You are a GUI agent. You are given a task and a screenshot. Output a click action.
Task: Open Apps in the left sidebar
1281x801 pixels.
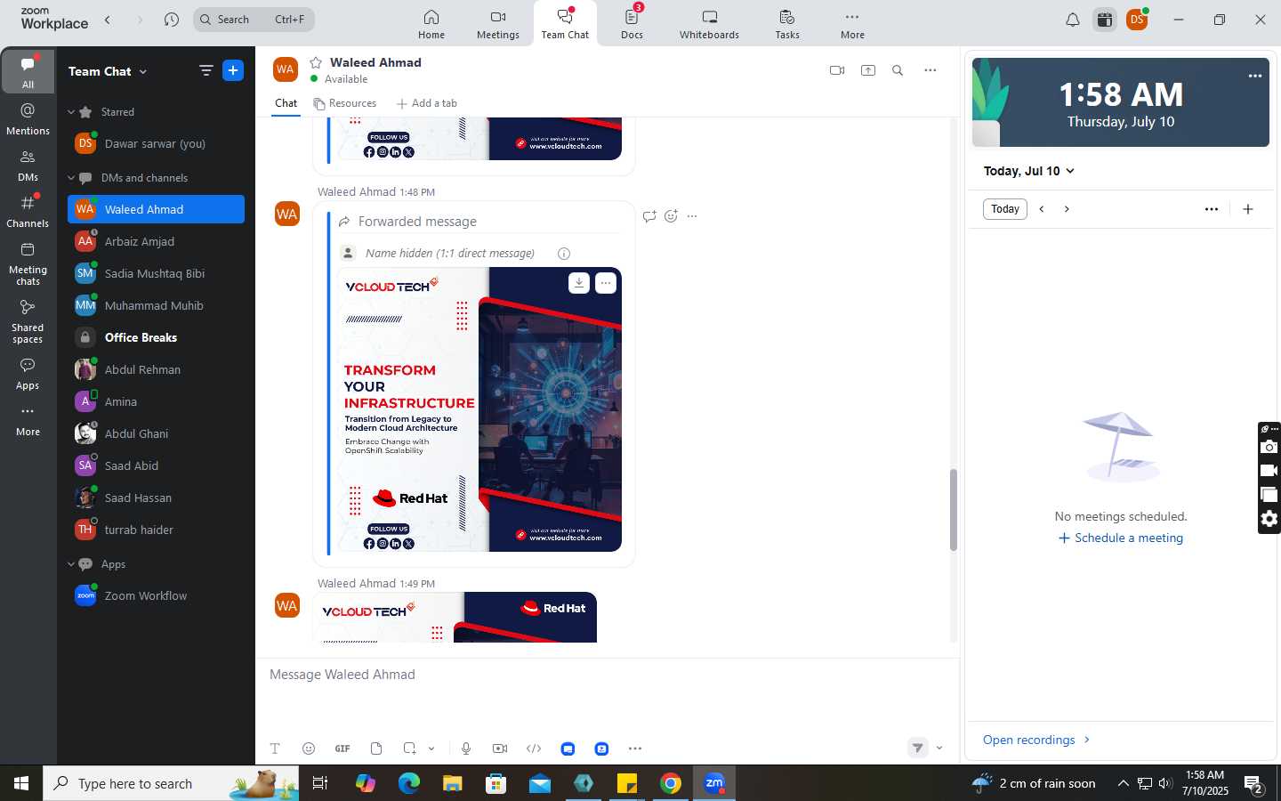click(x=28, y=374)
